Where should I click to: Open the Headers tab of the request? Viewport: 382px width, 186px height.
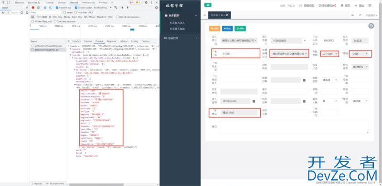pos(76,41)
